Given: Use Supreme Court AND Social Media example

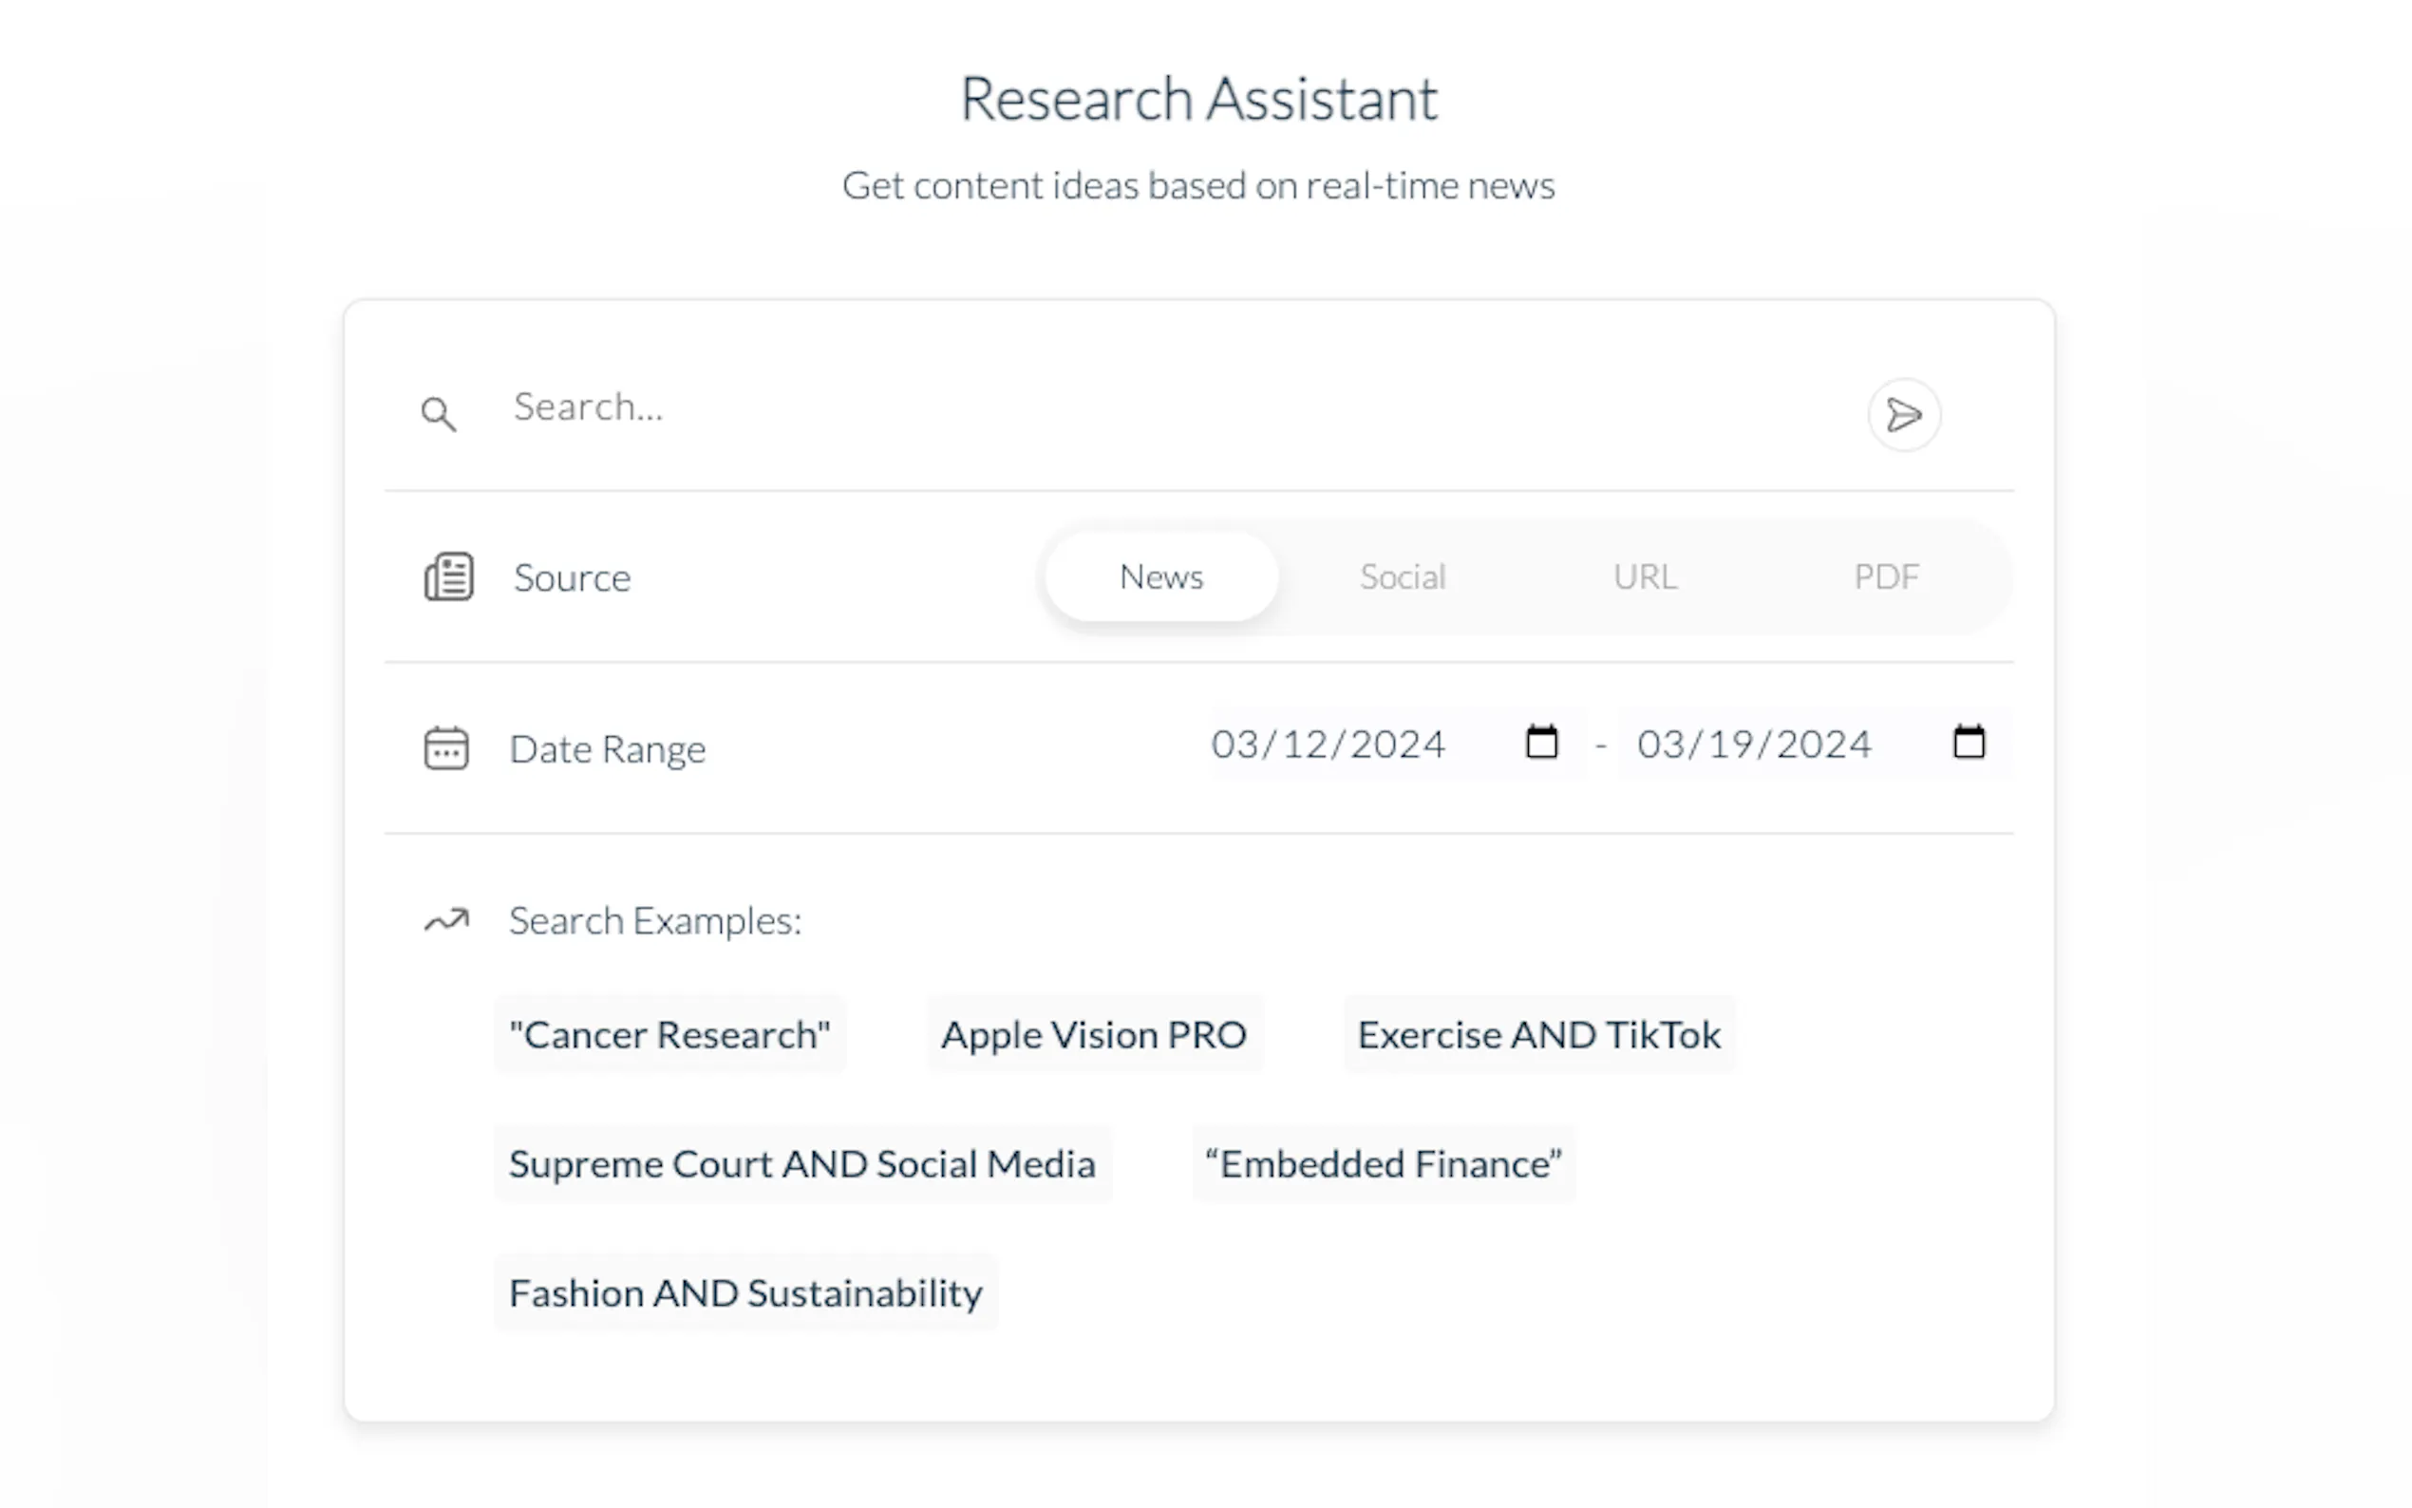Looking at the screenshot, I should point(801,1164).
